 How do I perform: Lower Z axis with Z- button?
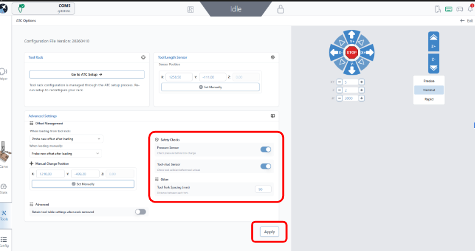pyautogui.click(x=433, y=63)
